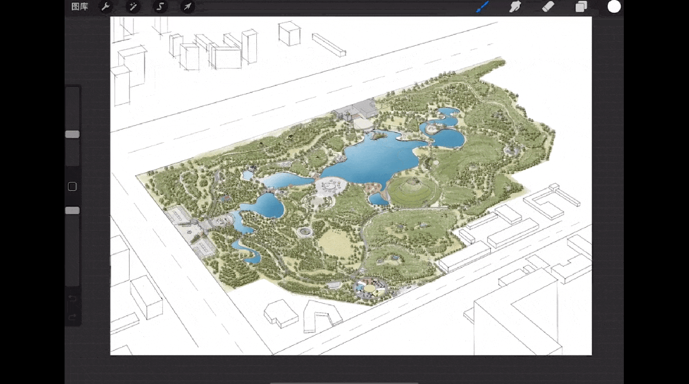Open the Actions wrench menu
The height and width of the screenshot is (384, 689).
pyautogui.click(x=106, y=7)
